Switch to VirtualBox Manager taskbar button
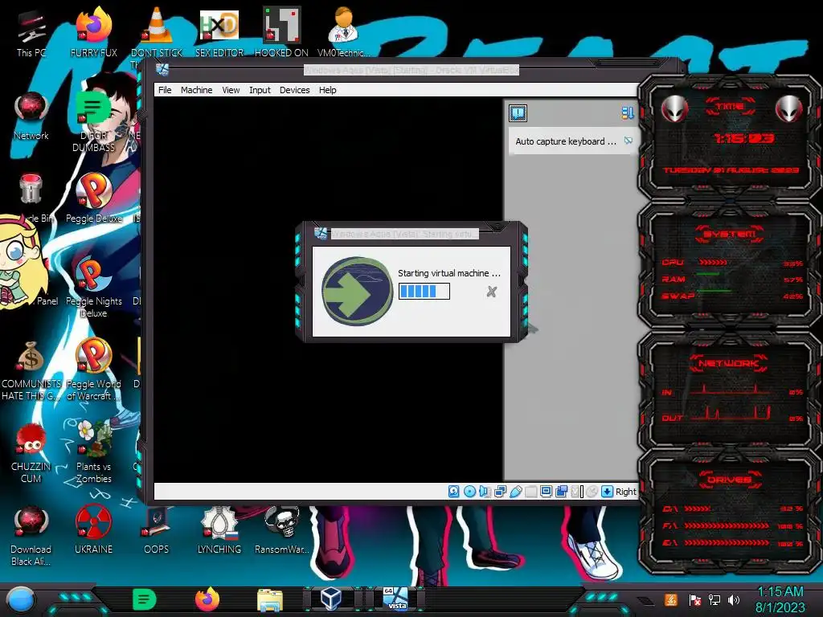This screenshot has height=617, width=823. coord(332,599)
